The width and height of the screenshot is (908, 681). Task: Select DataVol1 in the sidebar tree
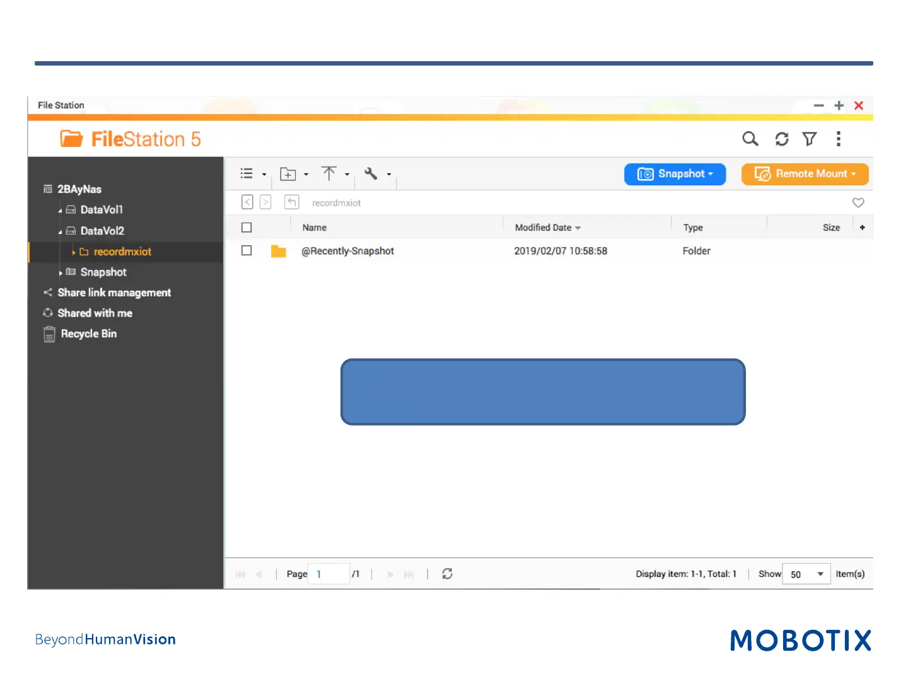click(x=101, y=210)
